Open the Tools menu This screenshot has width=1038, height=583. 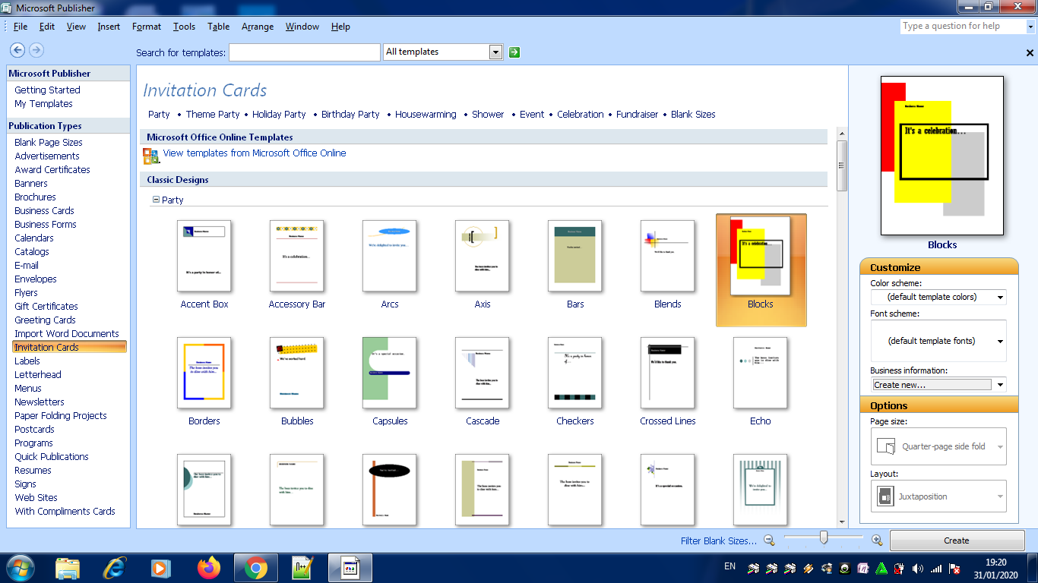tap(184, 27)
